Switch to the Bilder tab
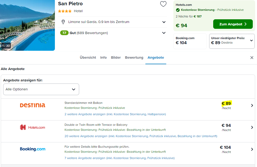Image resolution: width=257 pixels, height=167 pixels. pos(116,58)
